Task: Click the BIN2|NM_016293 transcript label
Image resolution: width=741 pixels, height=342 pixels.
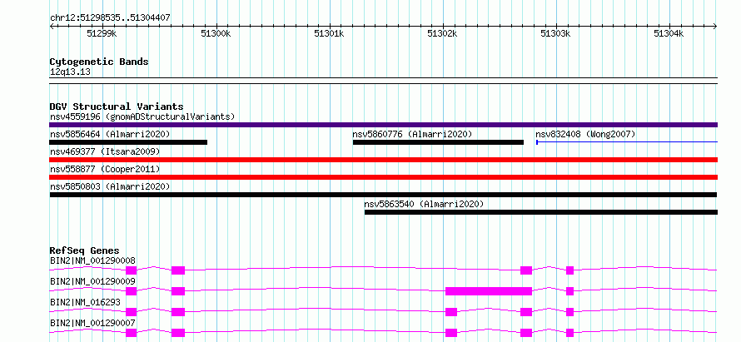Action: [85, 302]
